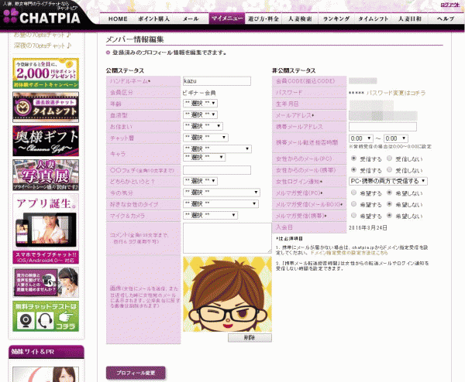Go to the メール tab
The height and width of the screenshot is (382, 465).
(191, 19)
